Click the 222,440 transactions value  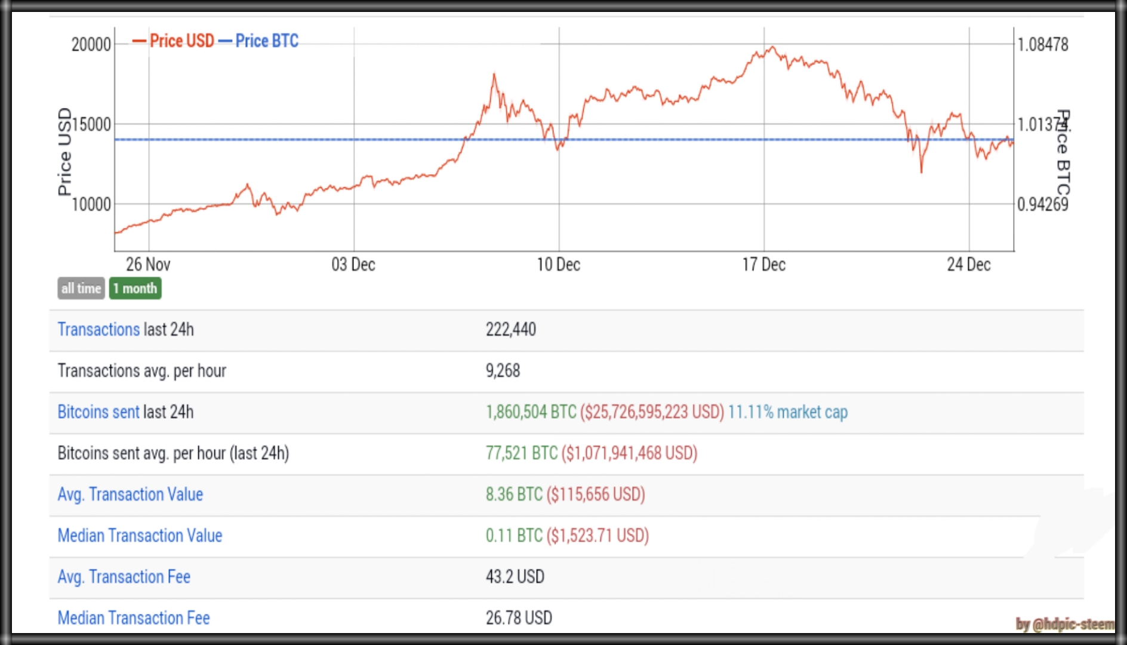click(511, 330)
